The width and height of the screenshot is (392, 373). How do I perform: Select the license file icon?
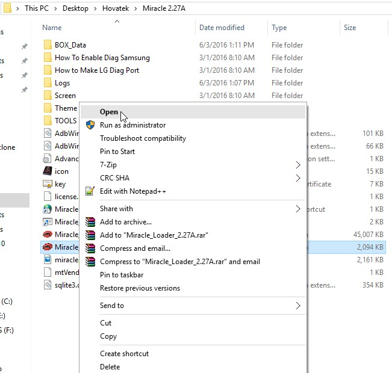point(48,196)
